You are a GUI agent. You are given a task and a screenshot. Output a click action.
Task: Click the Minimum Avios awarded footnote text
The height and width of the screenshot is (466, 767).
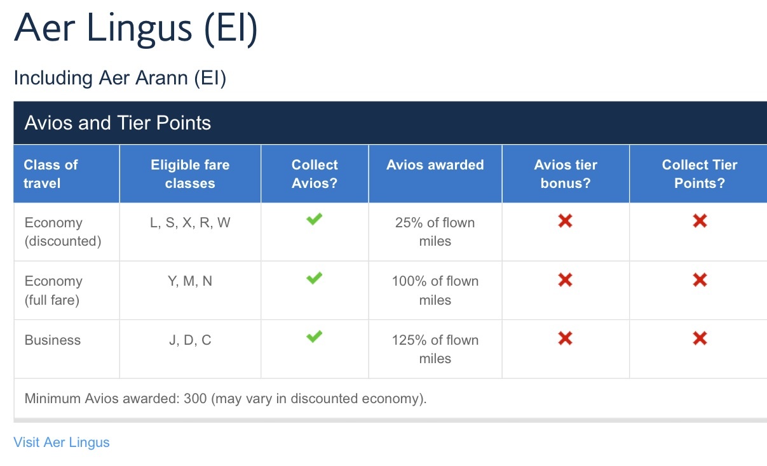click(x=226, y=399)
